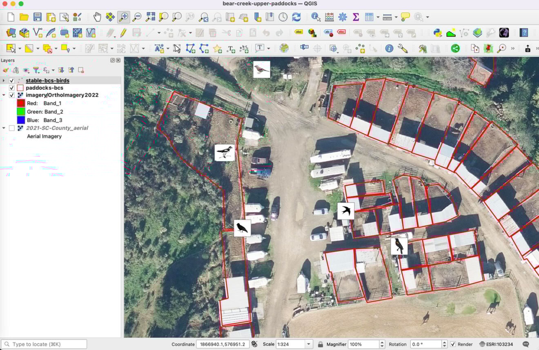The height and width of the screenshot is (350, 539).
Task: Activate the Zoom In tool
Action: click(124, 17)
